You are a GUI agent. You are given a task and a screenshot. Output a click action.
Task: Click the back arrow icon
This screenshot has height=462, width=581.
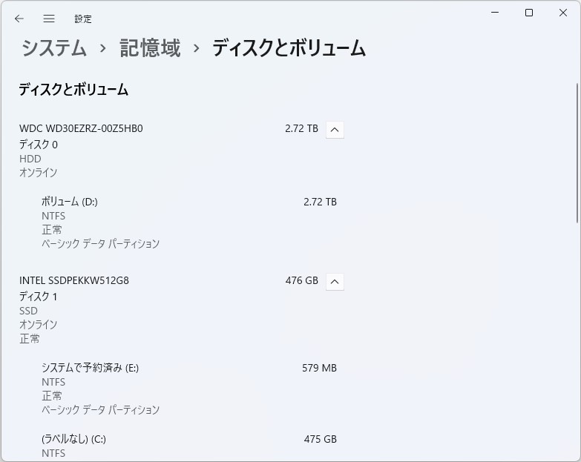coord(19,19)
